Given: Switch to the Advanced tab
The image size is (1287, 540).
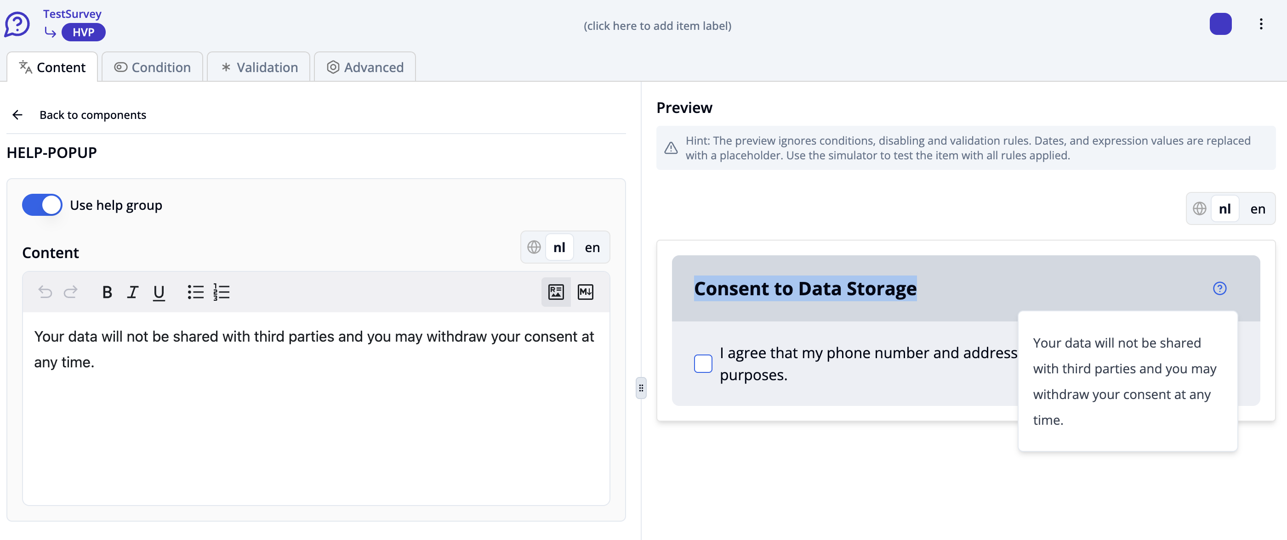Looking at the screenshot, I should [364, 67].
